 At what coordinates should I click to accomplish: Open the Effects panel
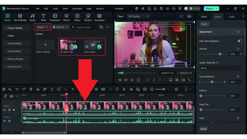[x=66, y=18]
